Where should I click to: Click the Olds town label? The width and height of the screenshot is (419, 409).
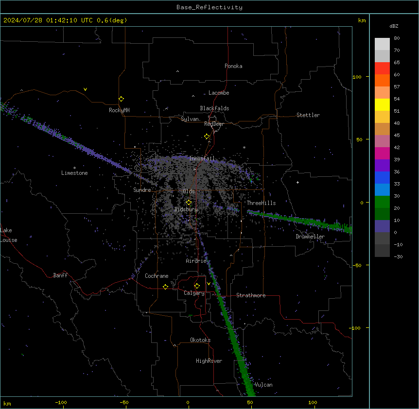(x=189, y=191)
